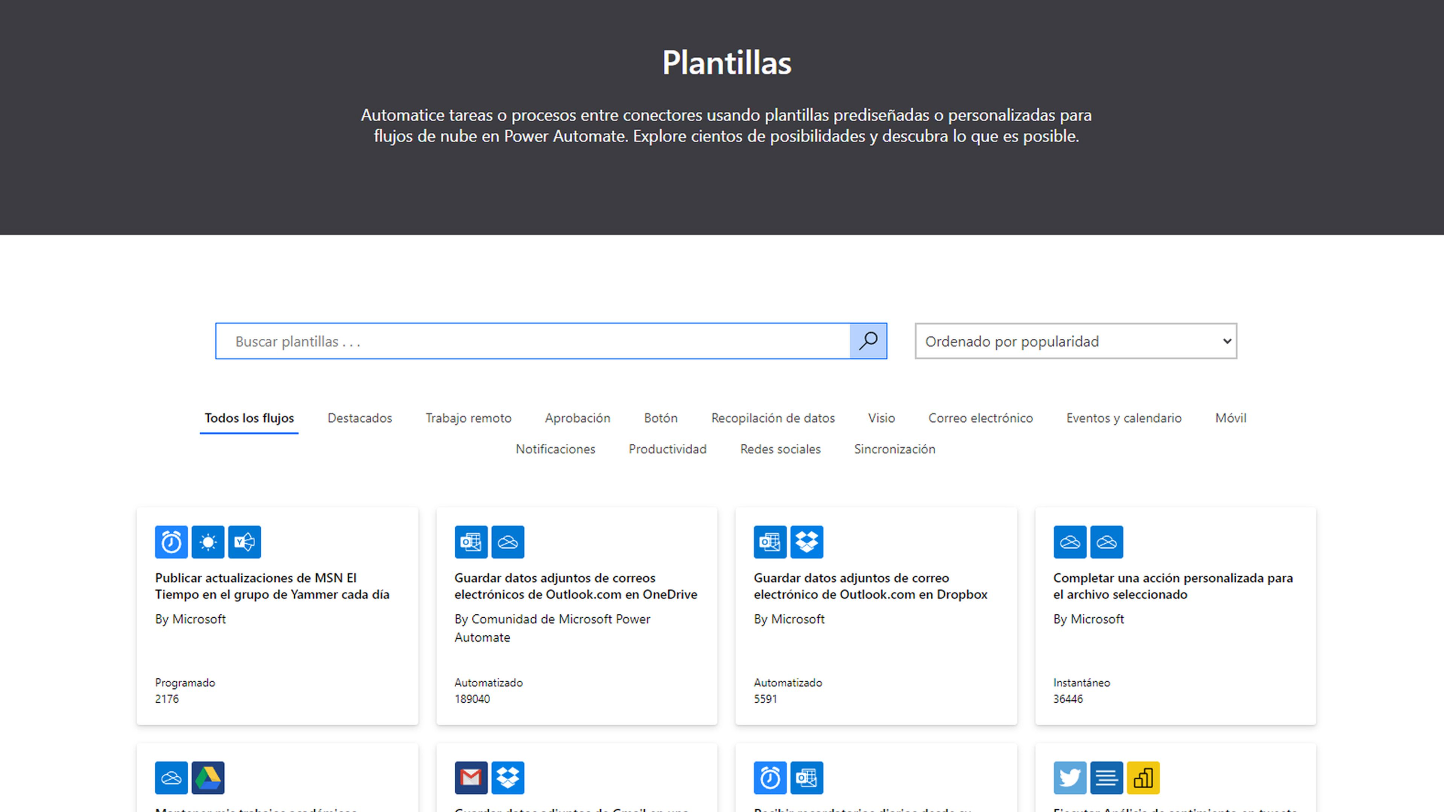Open the Ordenado por popularidad dropdown

(x=1076, y=341)
